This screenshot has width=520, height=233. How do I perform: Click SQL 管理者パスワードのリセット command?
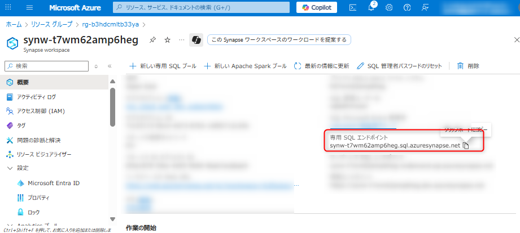[x=399, y=66]
